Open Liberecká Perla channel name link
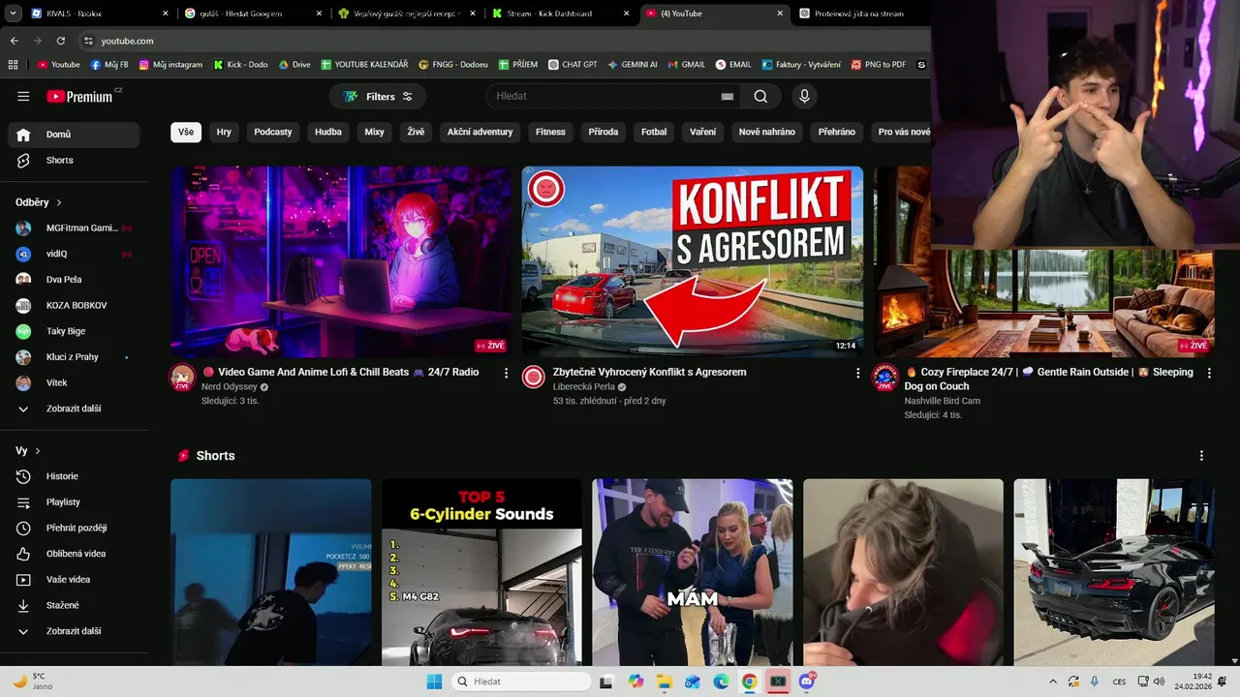 click(x=583, y=386)
